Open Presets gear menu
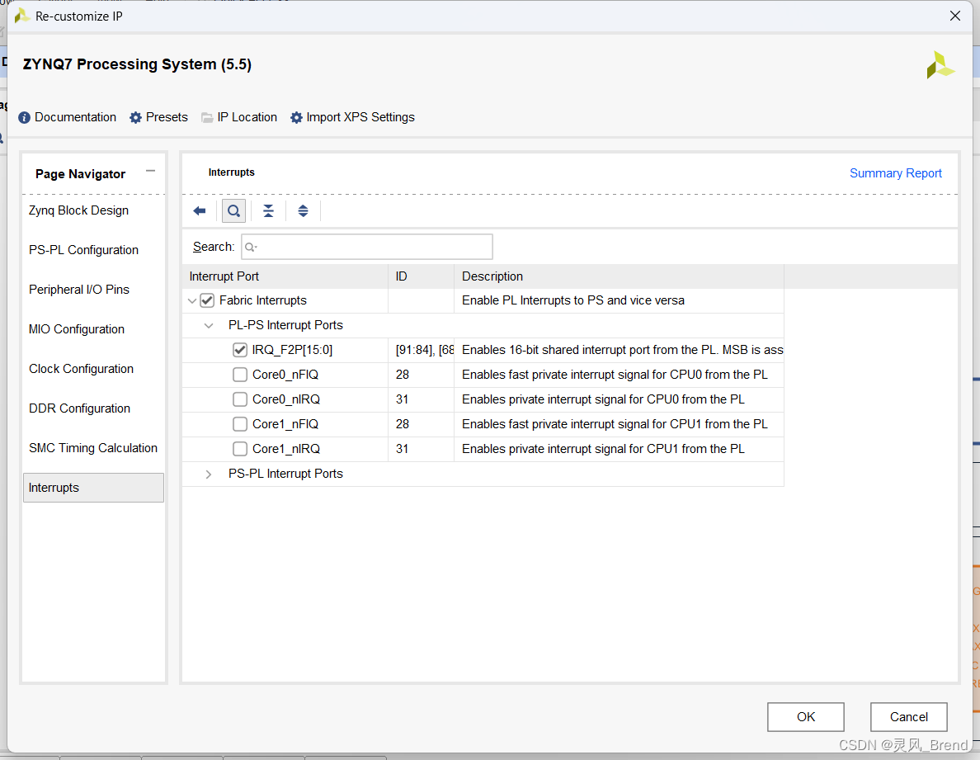Viewport: 980px width, 760px height. (135, 117)
